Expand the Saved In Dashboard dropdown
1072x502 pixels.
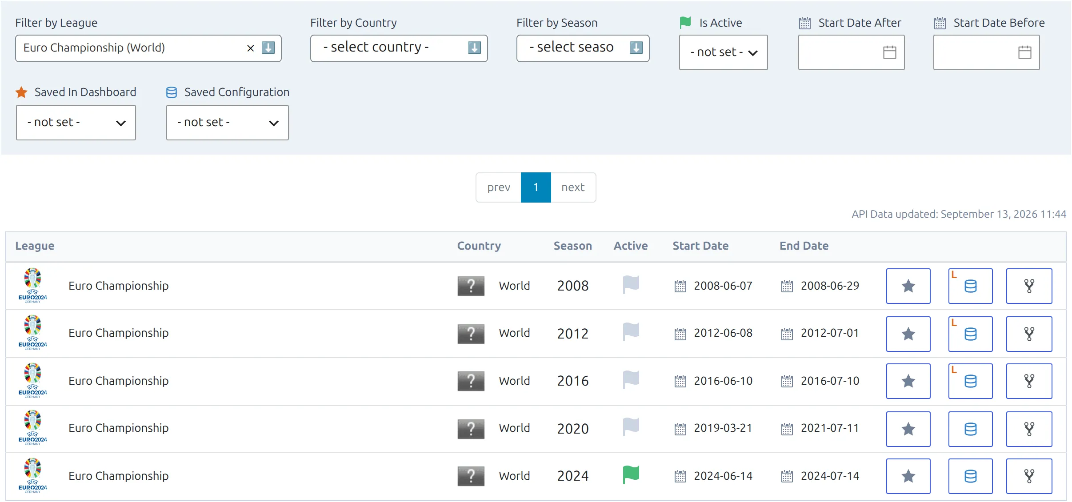[76, 123]
